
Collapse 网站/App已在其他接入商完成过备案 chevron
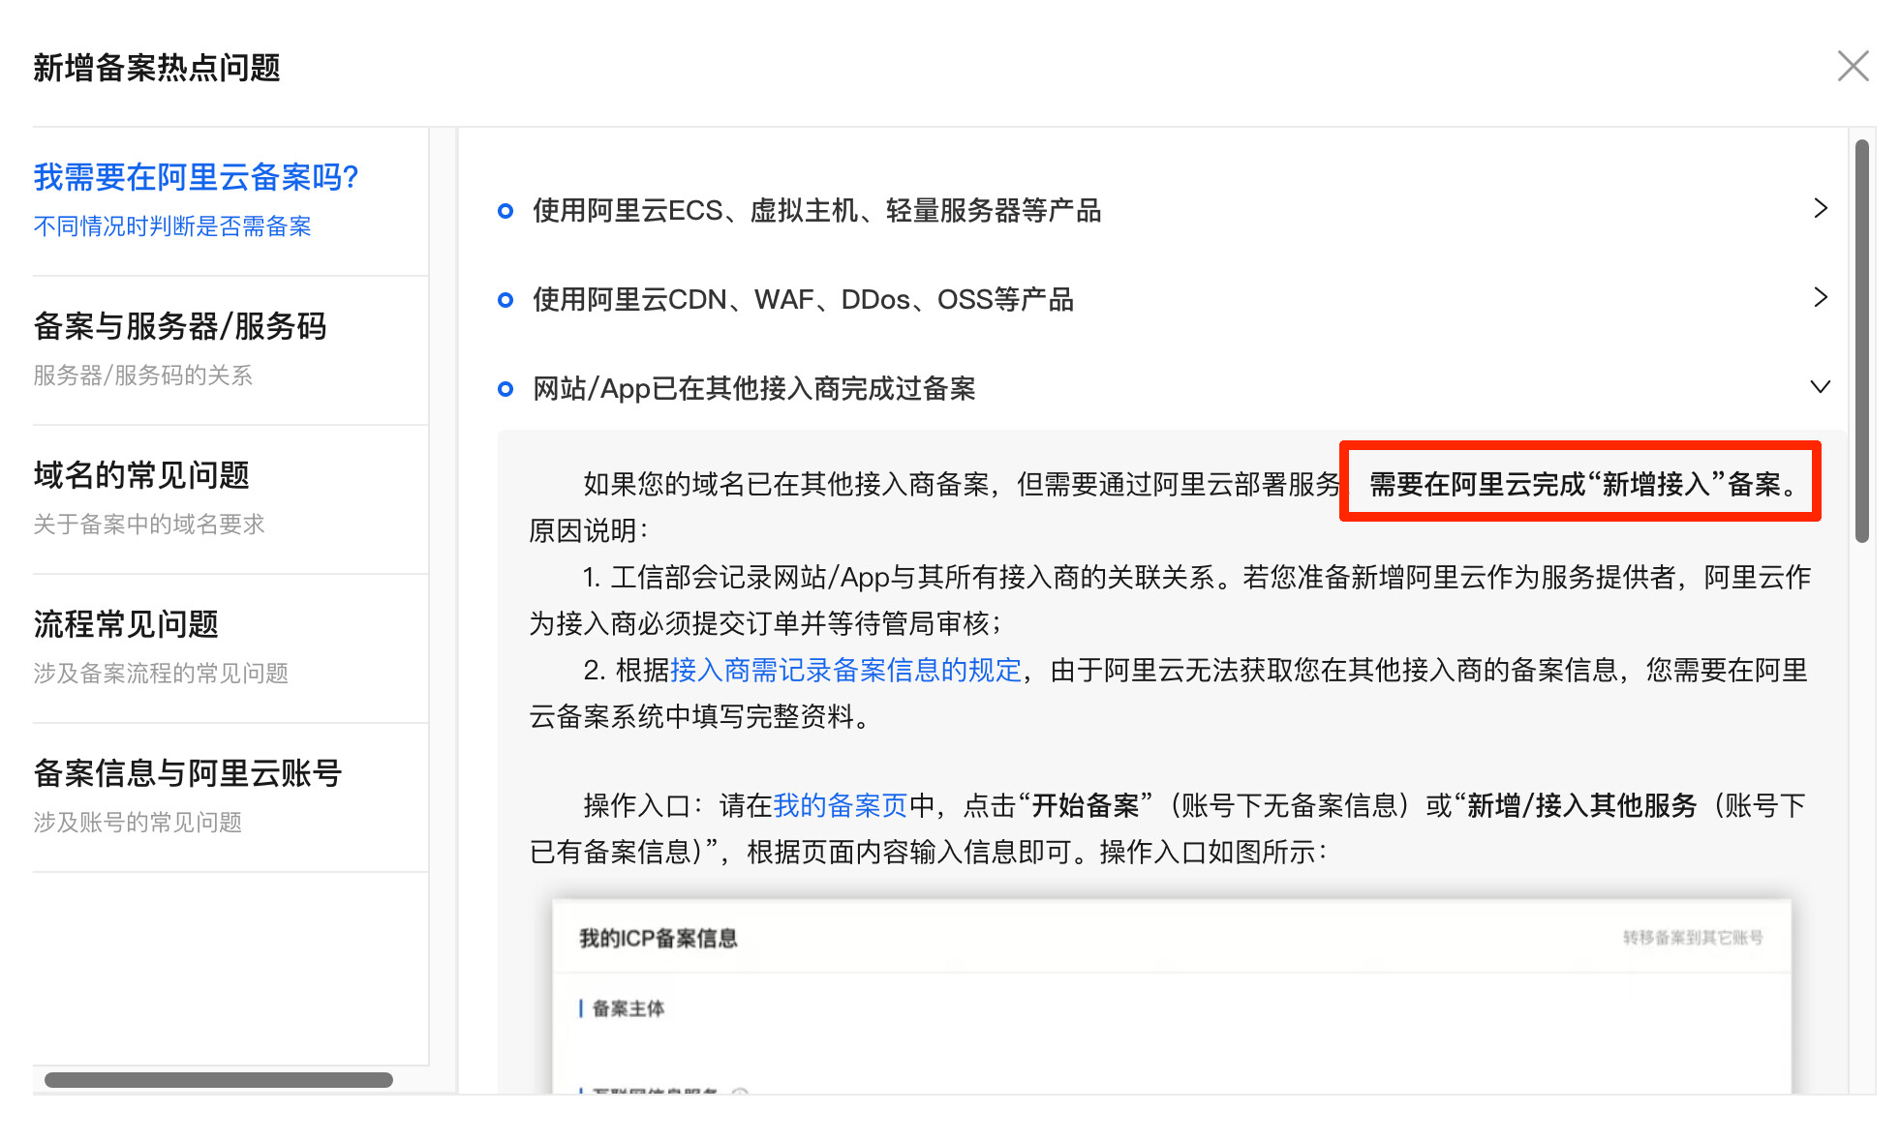point(1821,386)
